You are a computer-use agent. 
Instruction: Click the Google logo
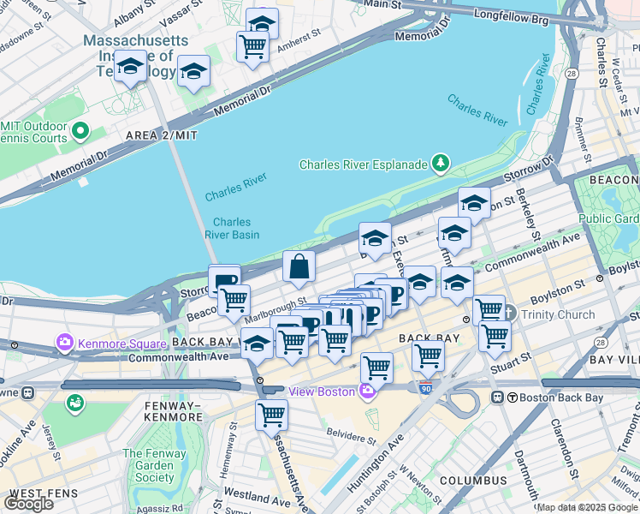click(29, 504)
